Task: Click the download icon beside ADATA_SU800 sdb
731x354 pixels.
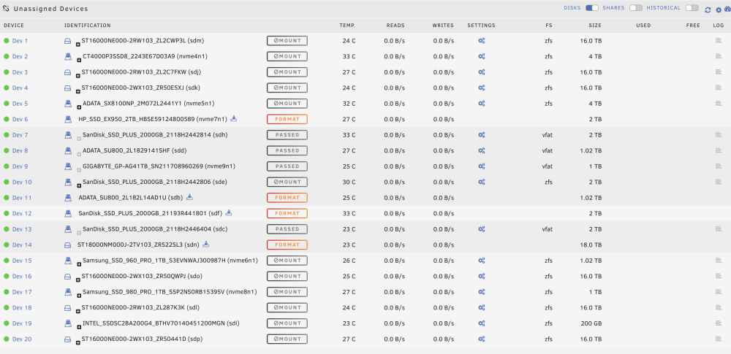Action: coord(189,197)
